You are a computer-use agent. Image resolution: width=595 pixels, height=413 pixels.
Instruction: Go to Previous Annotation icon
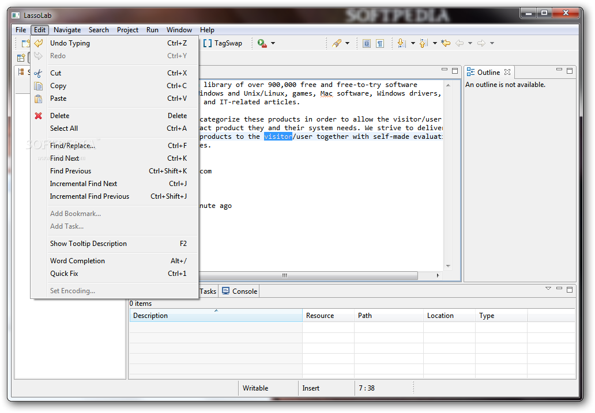pos(424,43)
